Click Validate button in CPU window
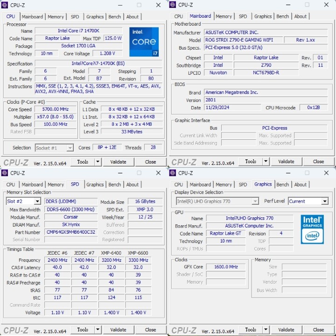Image resolution: width=336 pixels, height=336 pixels. (118, 162)
